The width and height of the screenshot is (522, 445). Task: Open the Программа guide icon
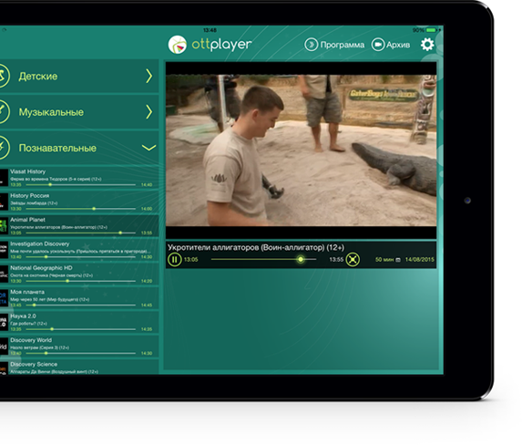click(x=311, y=45)
